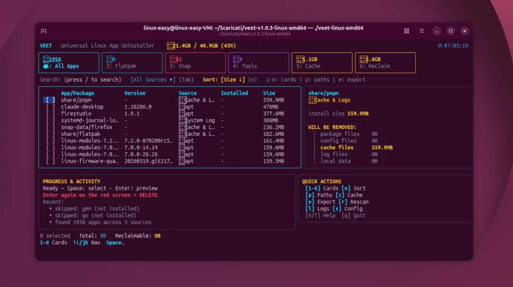
Task: Toggle the linux-firmware-qua checkbox
Action: [50, 161]
